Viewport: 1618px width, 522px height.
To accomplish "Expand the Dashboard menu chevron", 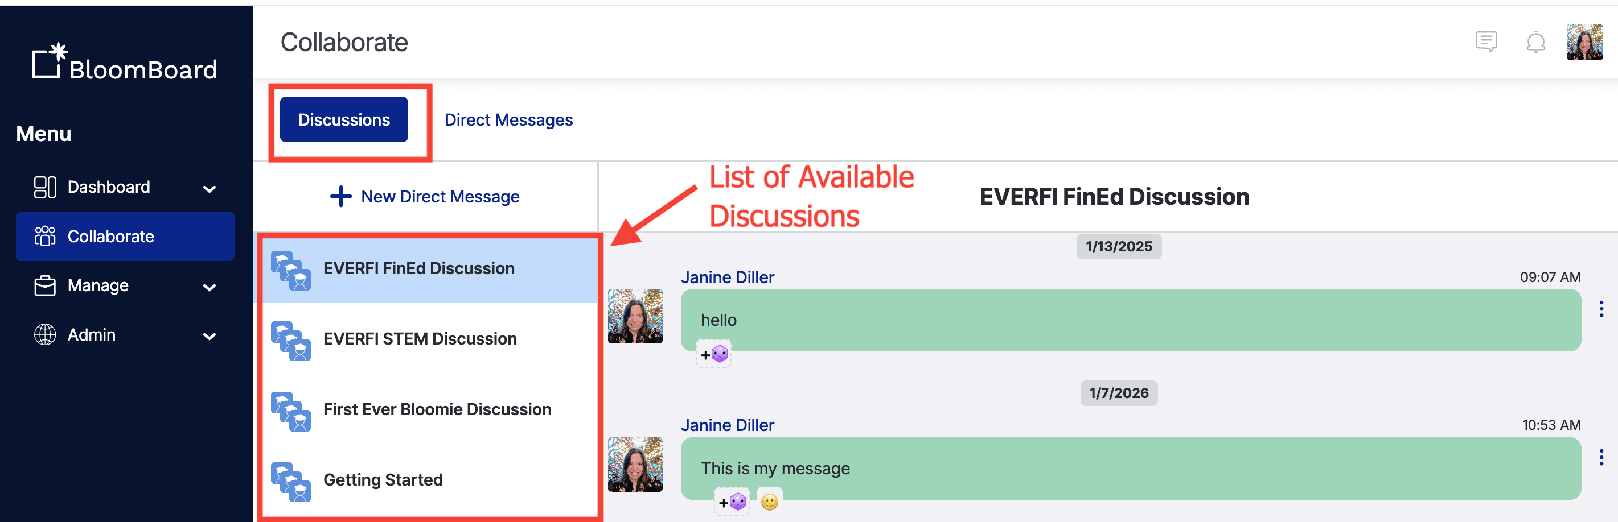I will pyautogui.click(x=210, y=188).
